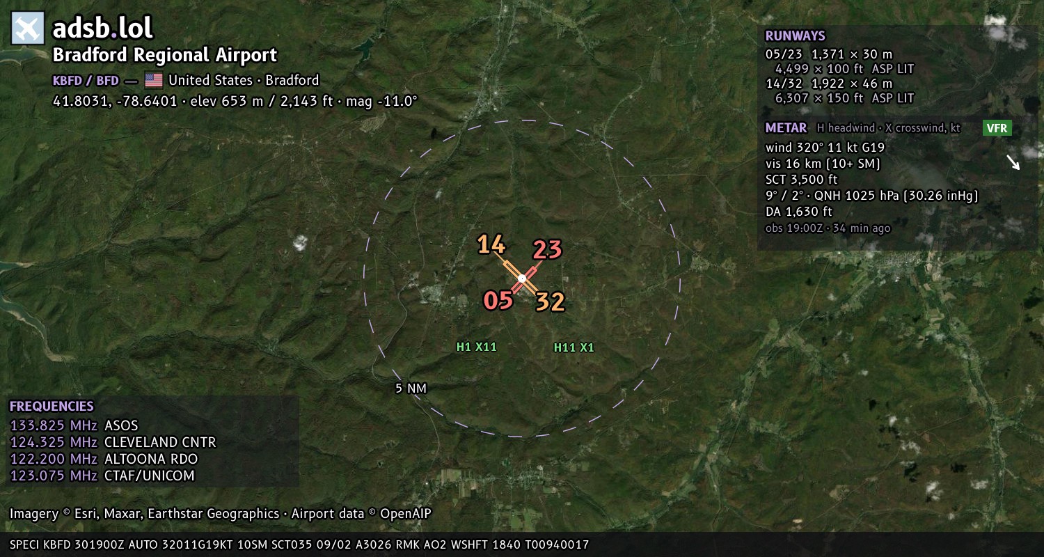
Task: Select the QNH 1025 hPa temperature line
Action: coord(872,196)
